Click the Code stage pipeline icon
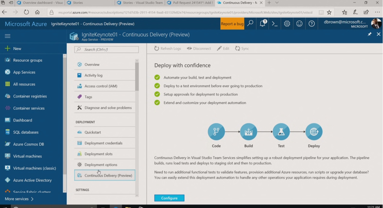383x208 pixels. (216, 132)
